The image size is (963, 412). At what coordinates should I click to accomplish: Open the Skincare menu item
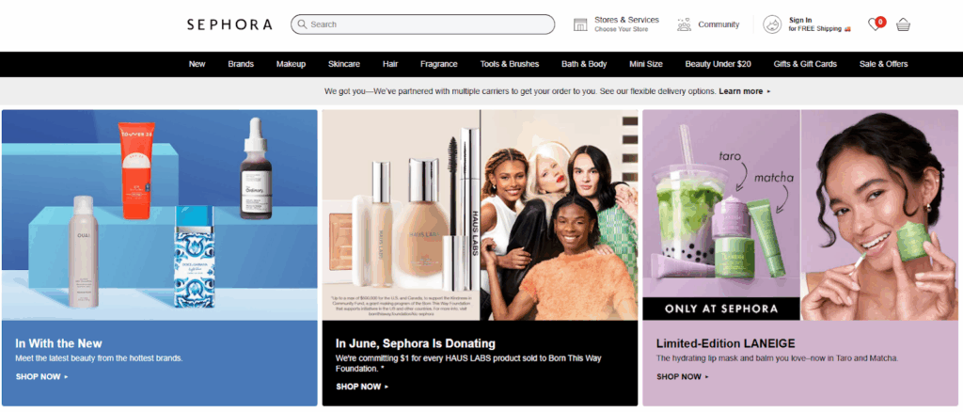(344, 64)
